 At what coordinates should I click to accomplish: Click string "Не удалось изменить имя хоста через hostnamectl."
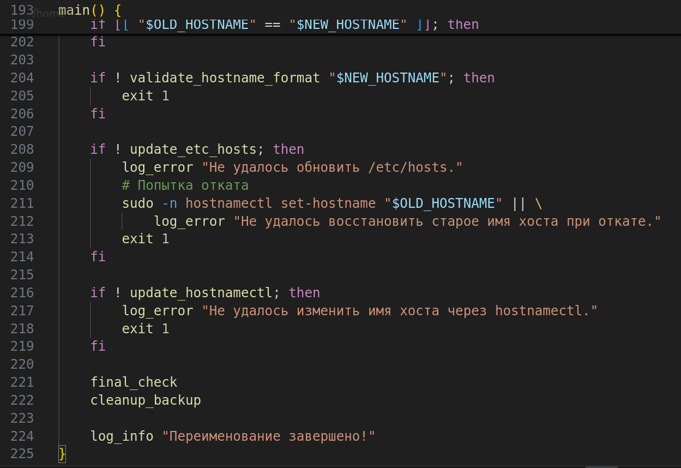point(400,311)
